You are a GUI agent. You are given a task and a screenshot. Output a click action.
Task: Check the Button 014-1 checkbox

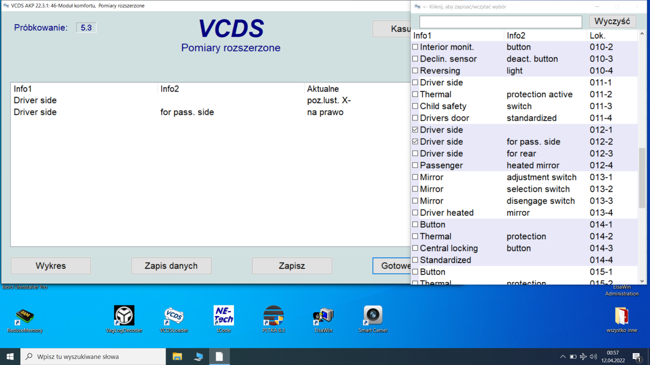click(x=415, y=224)
